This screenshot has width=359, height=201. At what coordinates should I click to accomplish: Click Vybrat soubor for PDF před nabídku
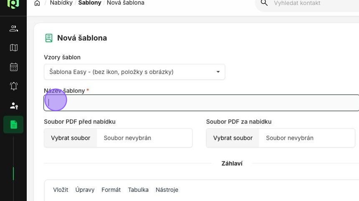tap(71, 138)
